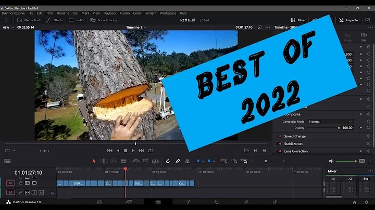Mute the A1 audio track

click(x=41, y=192)
